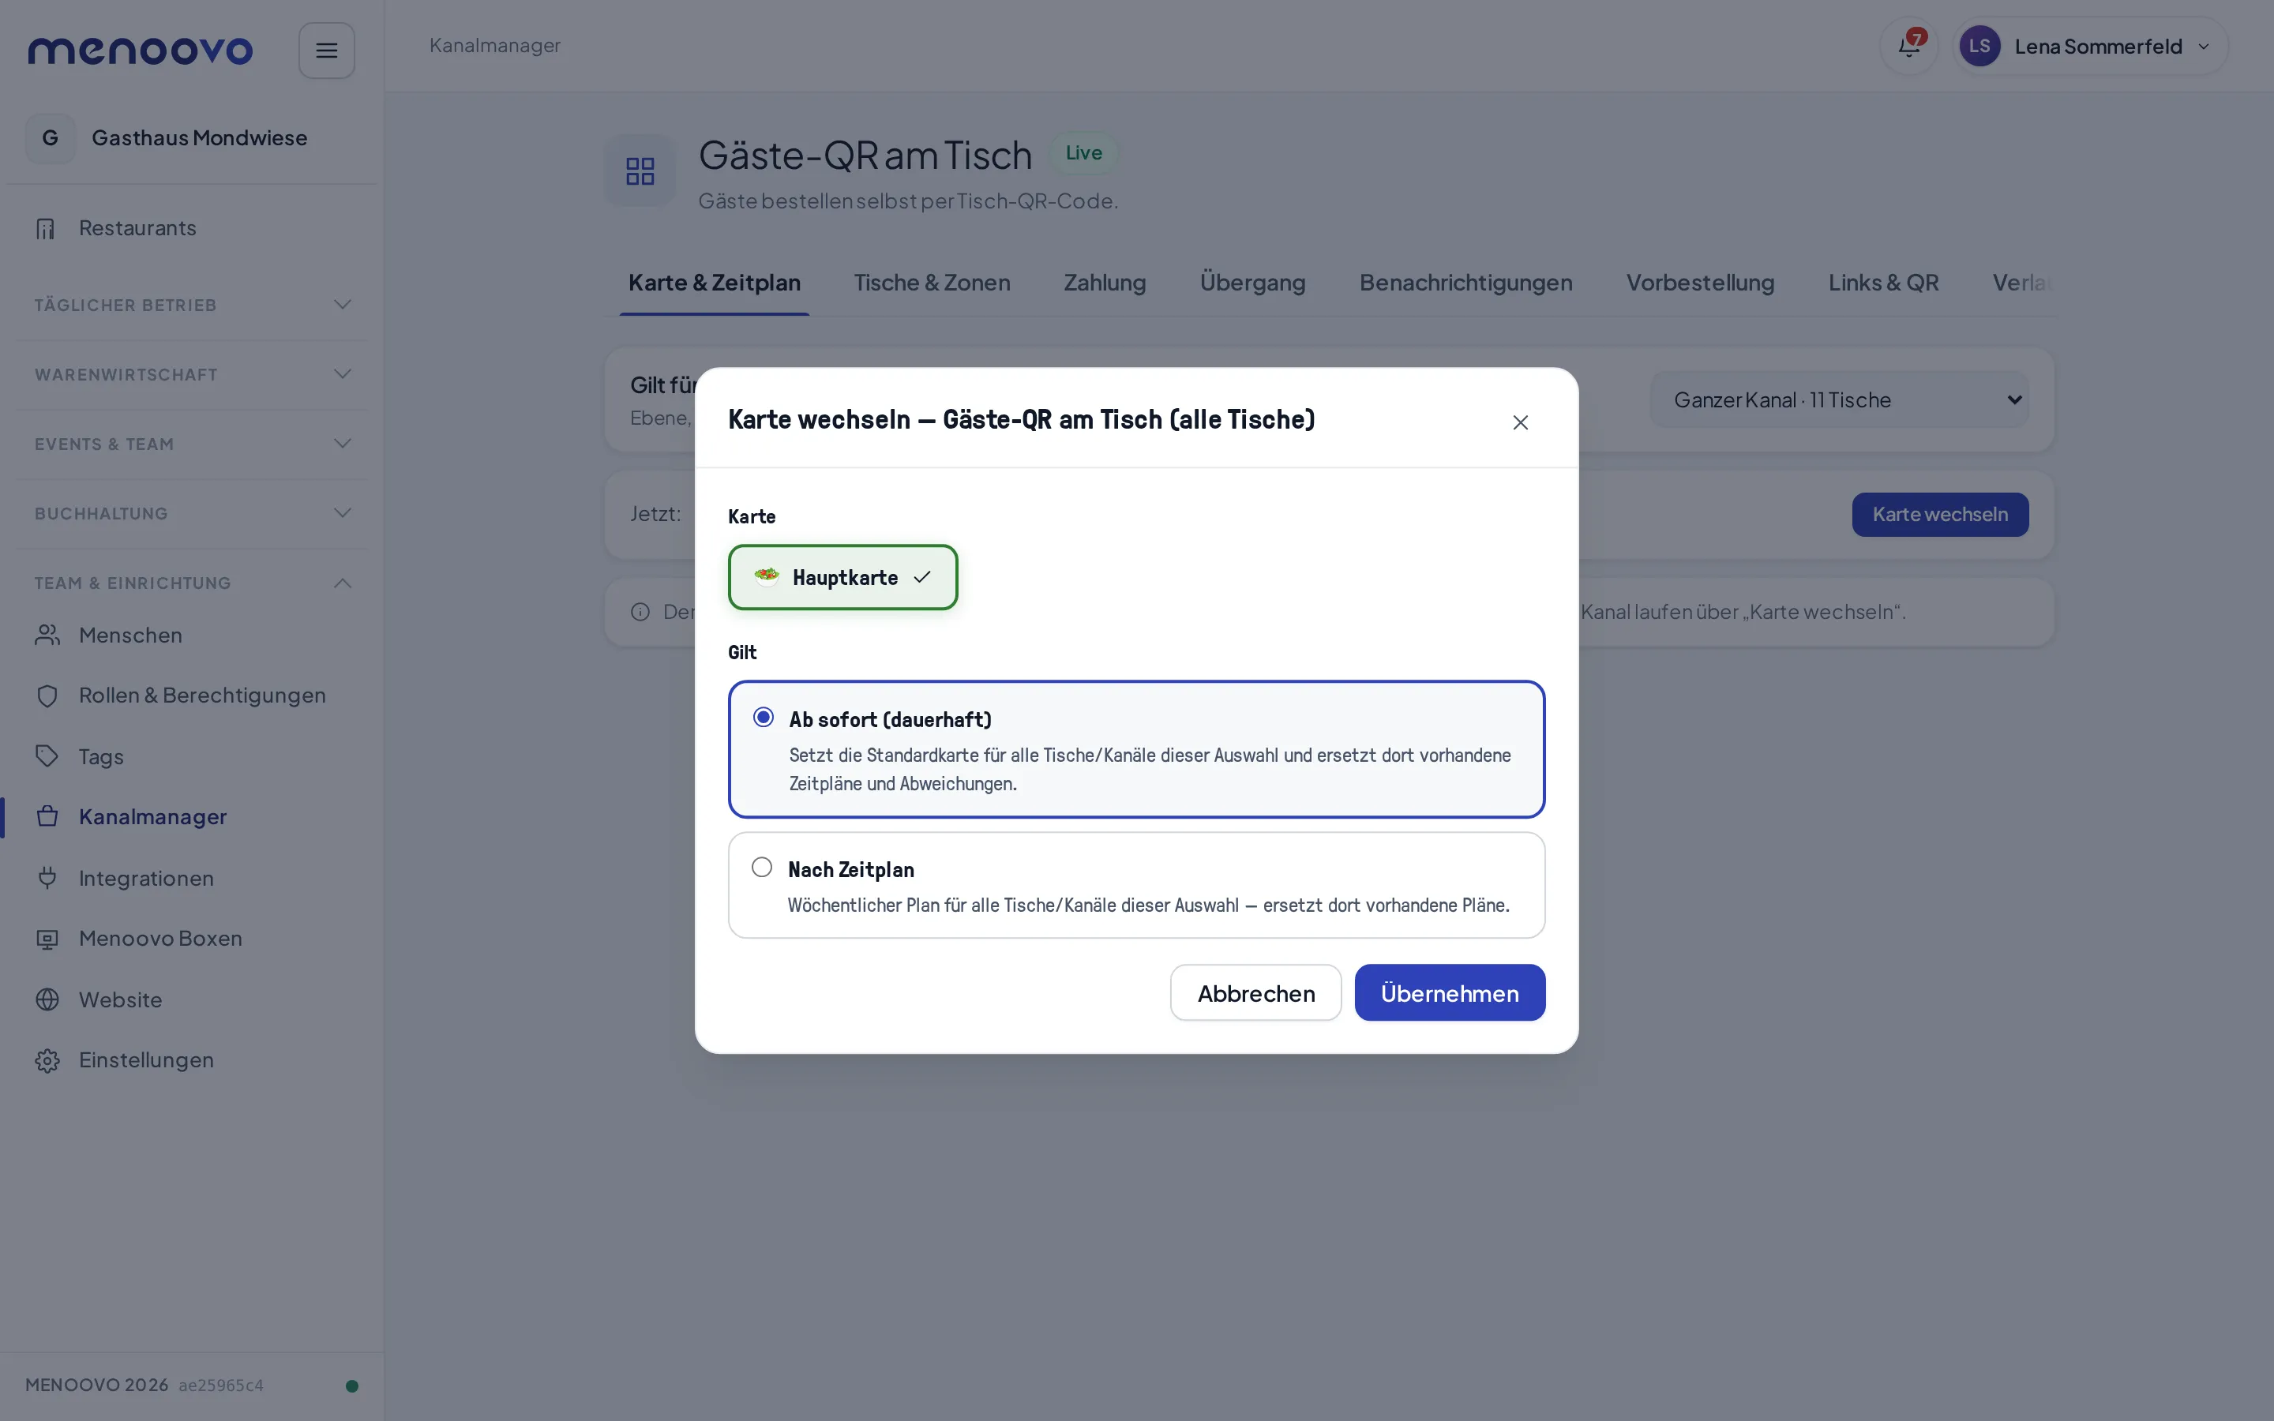Screen dimensions: 2274x1421
Task: Click the Tags label icon
Action: click(x=47, y=755)
